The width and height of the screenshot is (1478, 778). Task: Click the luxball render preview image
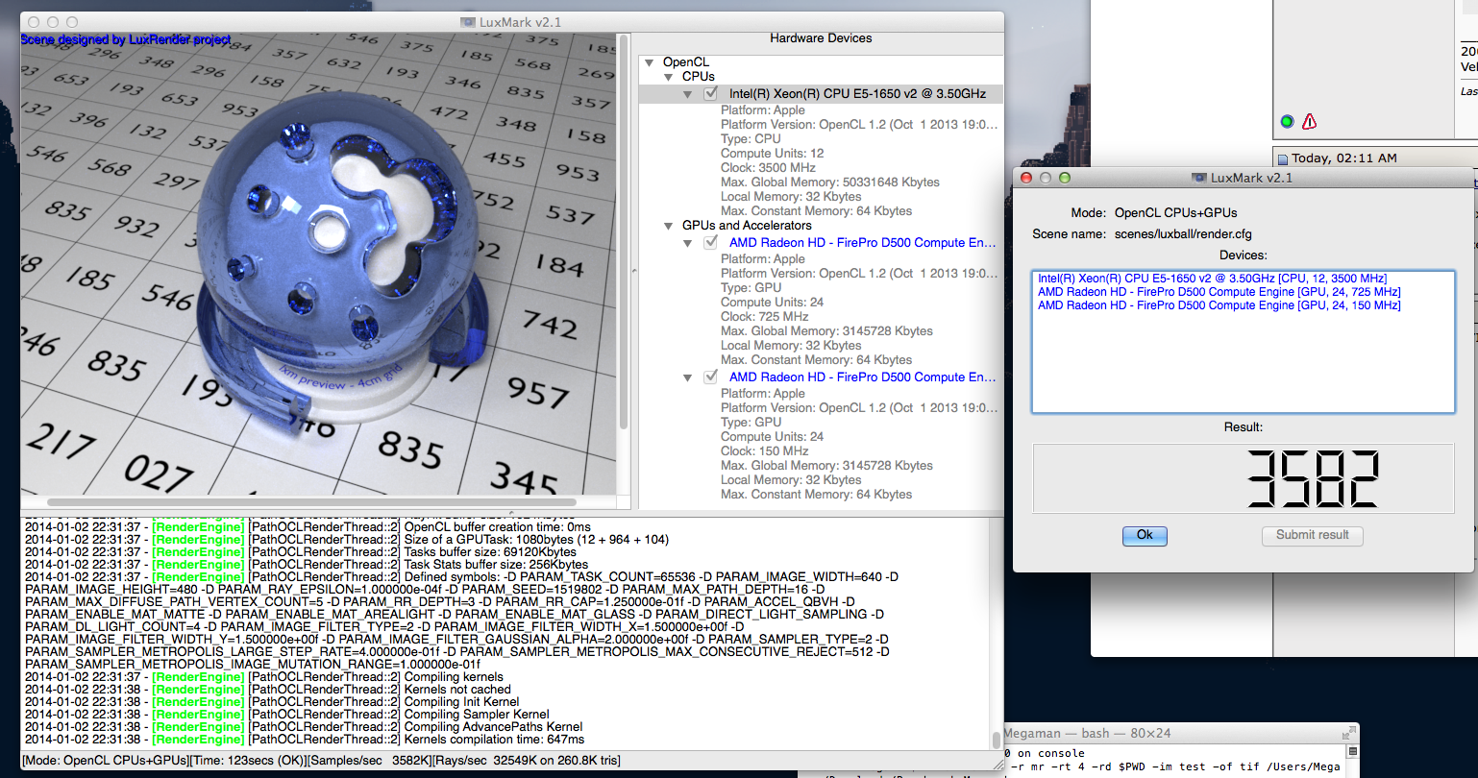(318, 263)
